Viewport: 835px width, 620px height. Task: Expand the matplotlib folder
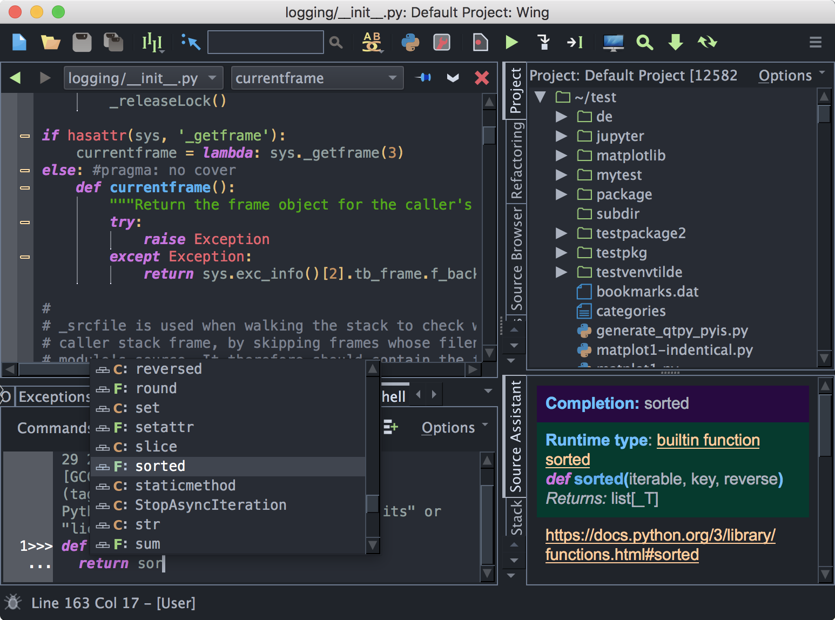click(x=562, y=156)
